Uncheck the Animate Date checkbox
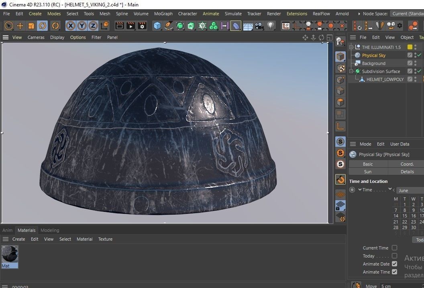 coord(395,264)
